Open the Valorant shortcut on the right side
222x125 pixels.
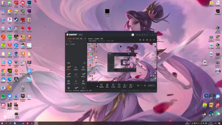[x=218, y=12]
